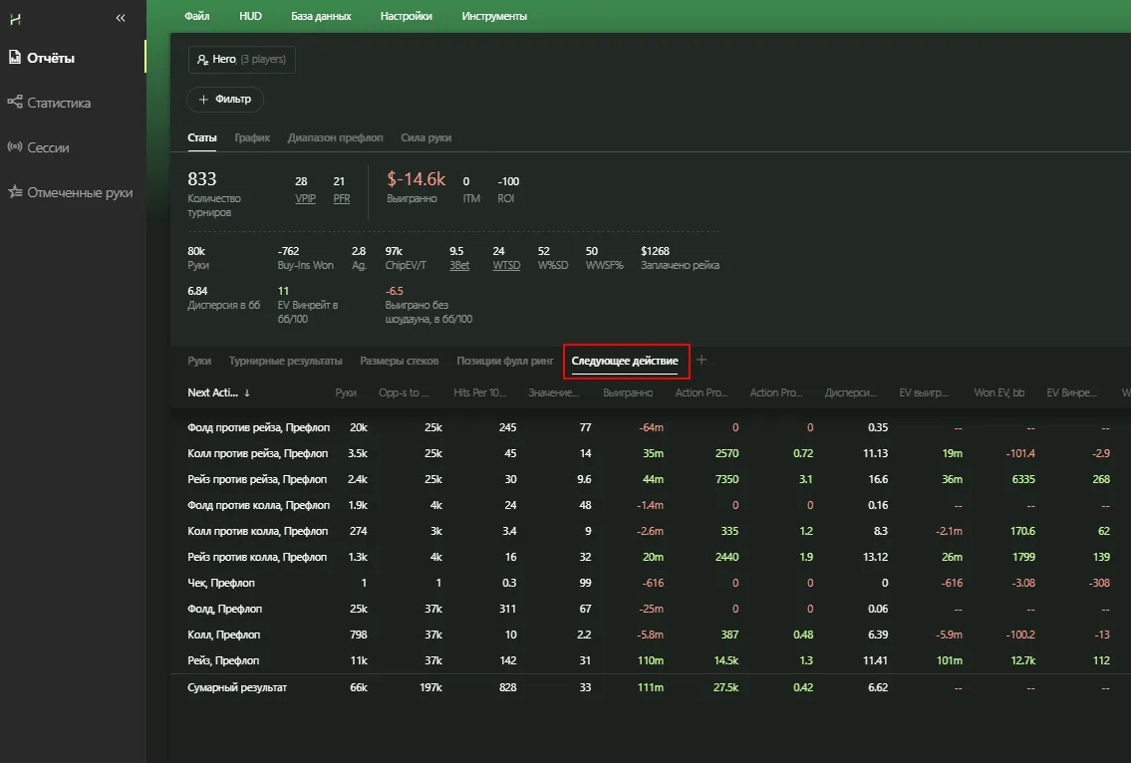Open Файл menu
Image resolution: width=1131 pixels, height=763 pixels.
coord(197,16)
